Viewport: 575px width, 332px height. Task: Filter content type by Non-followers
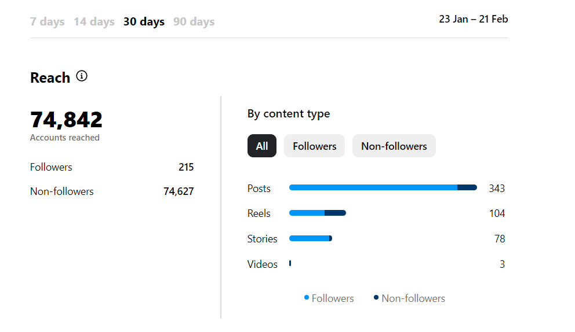point(394,146)
